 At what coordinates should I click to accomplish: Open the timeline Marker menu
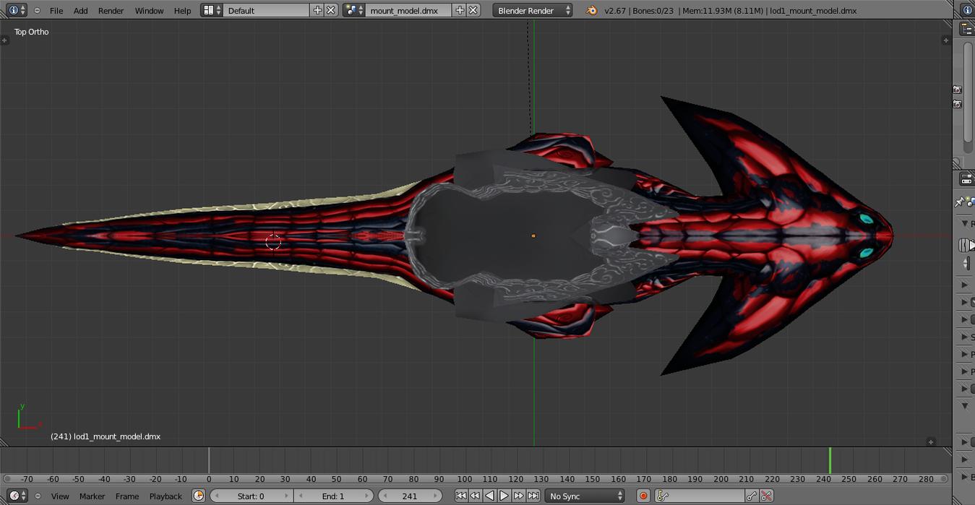92,496
